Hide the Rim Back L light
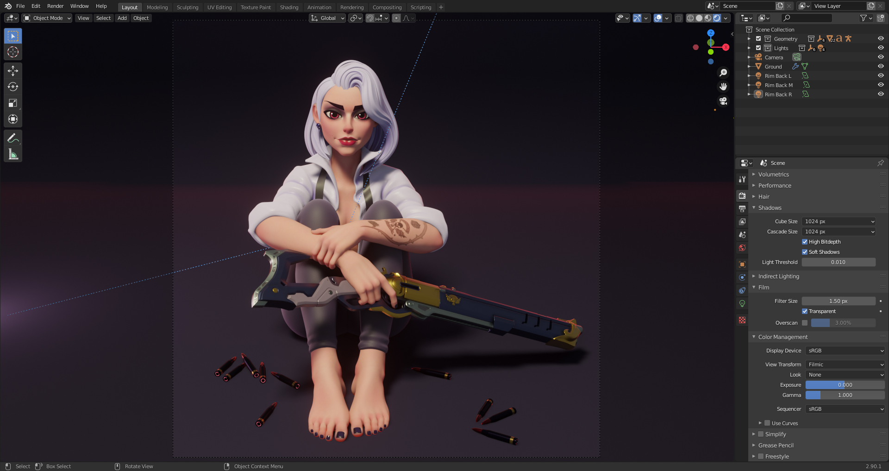This screenshot has height=471, width=889. [x=881, y=75]
